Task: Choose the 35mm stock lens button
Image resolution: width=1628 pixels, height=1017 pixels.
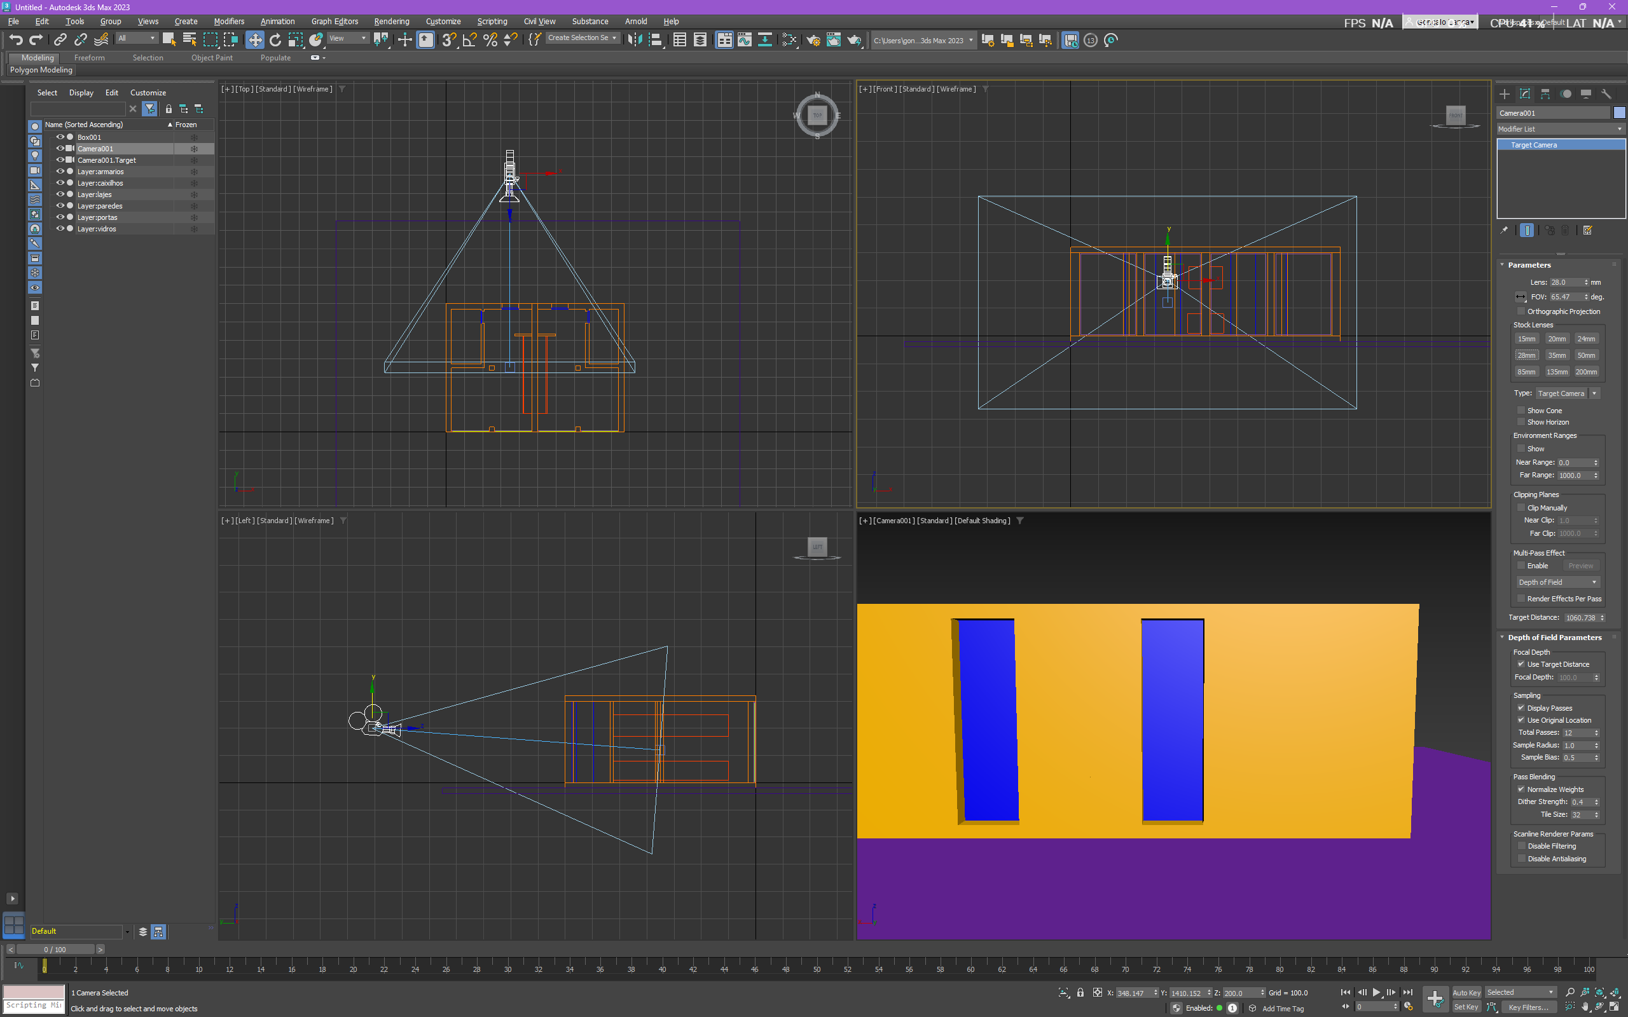Action: pos(1556,355)
